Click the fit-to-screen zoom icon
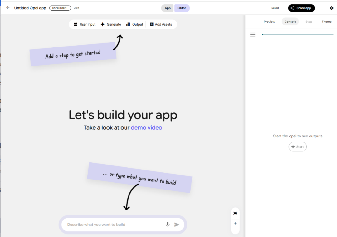Viewport: 337px width, 237px height. (235, 213)
